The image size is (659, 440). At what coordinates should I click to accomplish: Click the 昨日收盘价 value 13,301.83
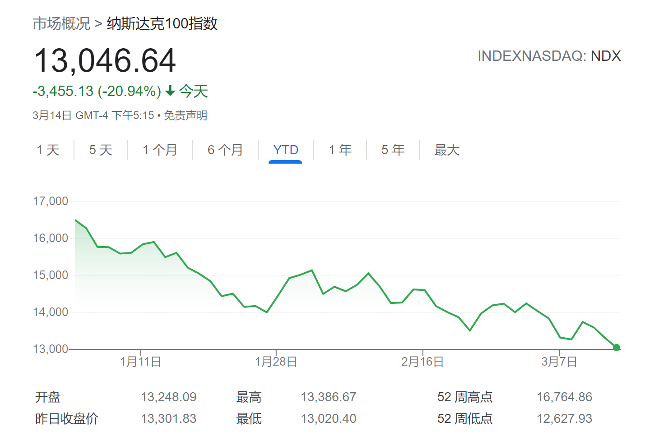(x=169, y=418)
